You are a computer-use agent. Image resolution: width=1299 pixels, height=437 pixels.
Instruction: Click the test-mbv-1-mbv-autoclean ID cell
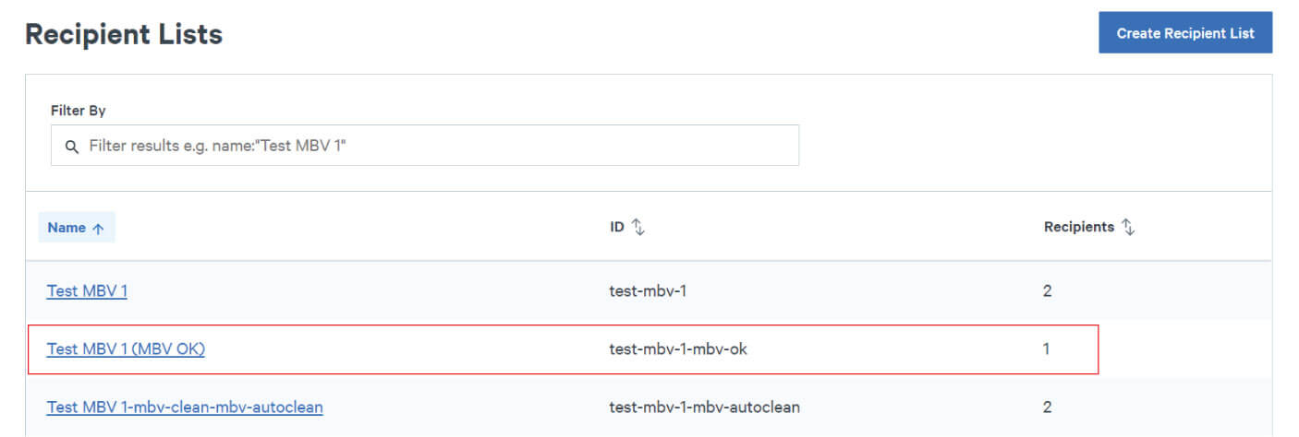coord(704,407)
